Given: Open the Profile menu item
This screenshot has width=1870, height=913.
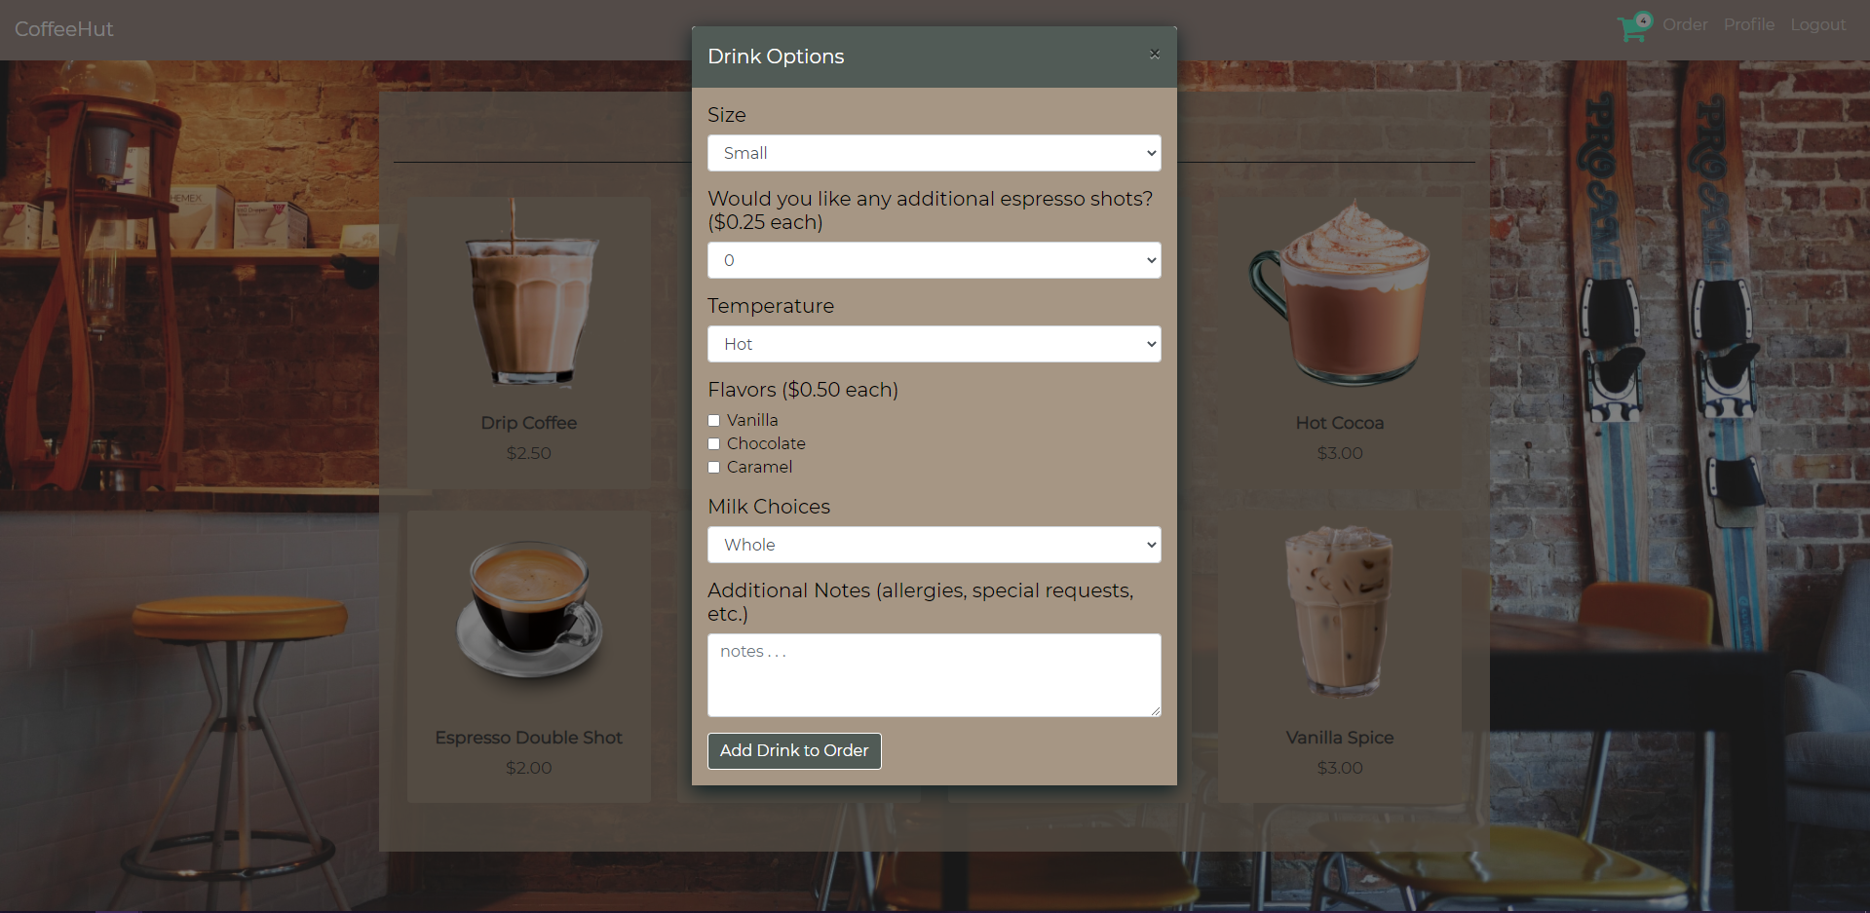Looking at the screenshot, I should (1748, 24).
